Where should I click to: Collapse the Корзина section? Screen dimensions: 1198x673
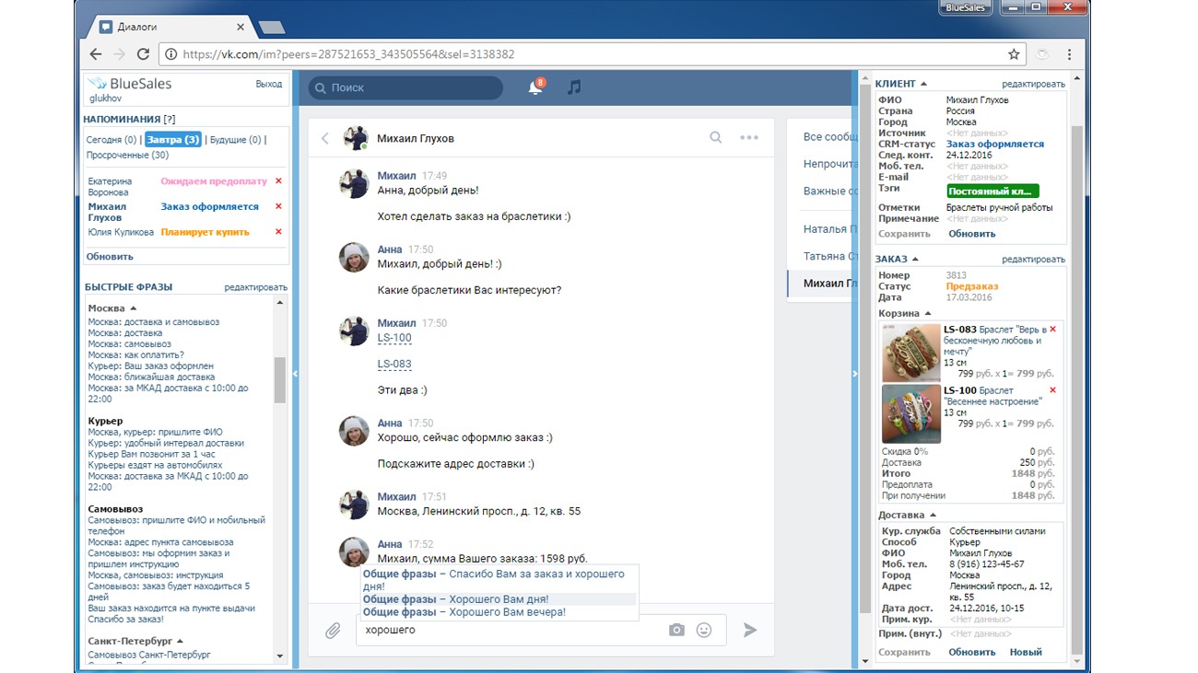click(927, 314)
